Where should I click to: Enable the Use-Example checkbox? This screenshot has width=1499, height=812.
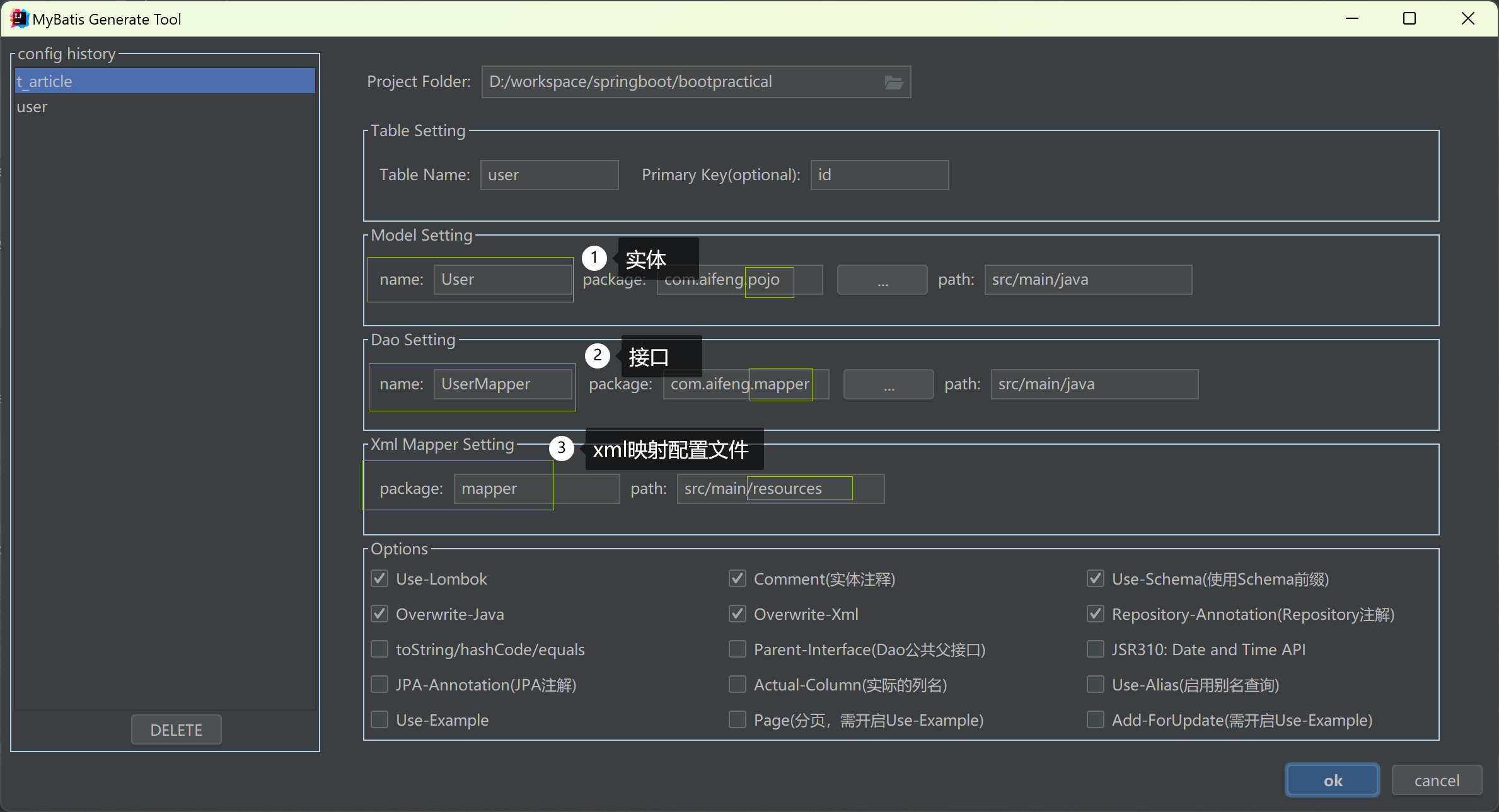coord(379,720)
